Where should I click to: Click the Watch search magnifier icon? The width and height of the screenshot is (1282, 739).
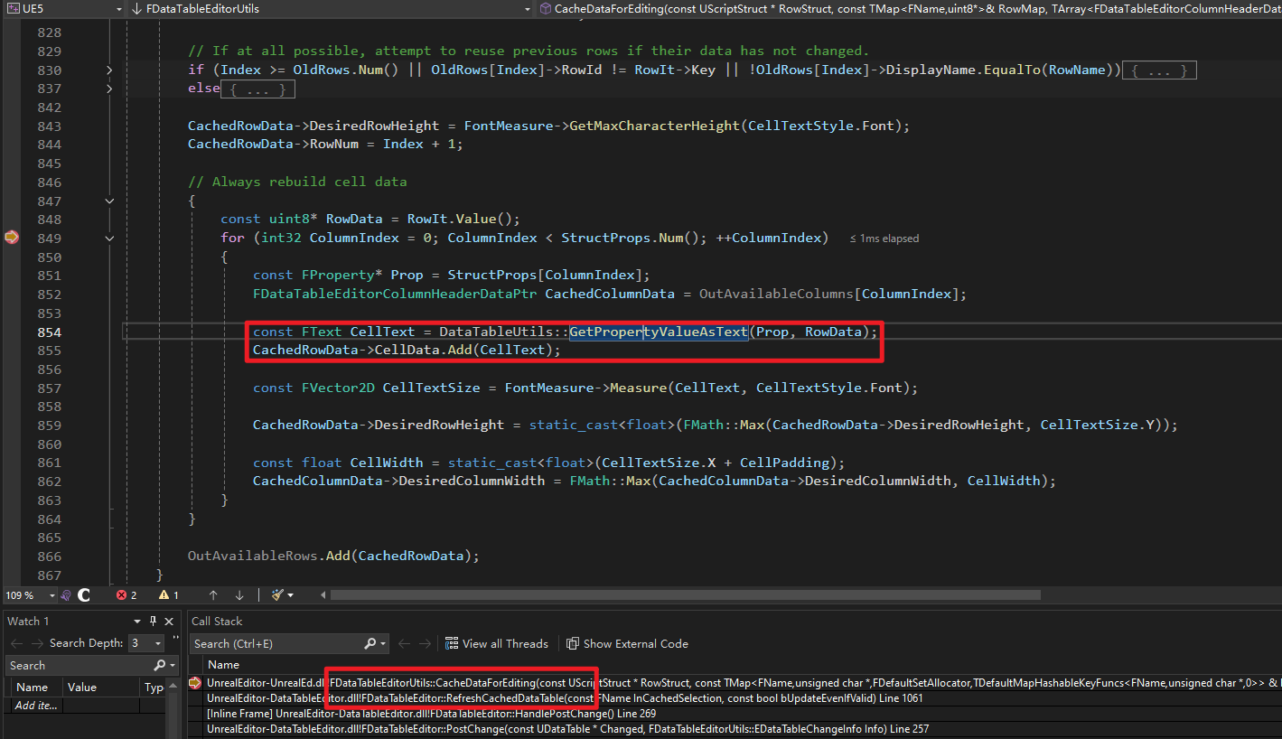coord(160,665)
